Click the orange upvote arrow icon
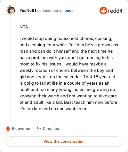128x152 pixels. pyautogui.click(x=8, y=129)
